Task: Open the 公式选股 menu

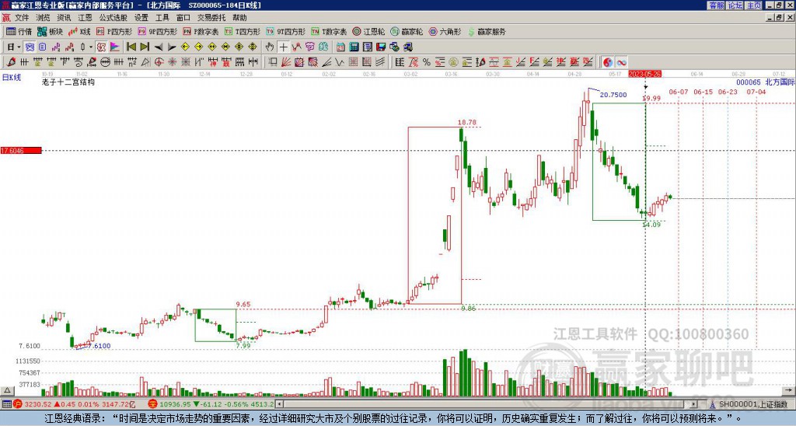Action: point(113,18)
